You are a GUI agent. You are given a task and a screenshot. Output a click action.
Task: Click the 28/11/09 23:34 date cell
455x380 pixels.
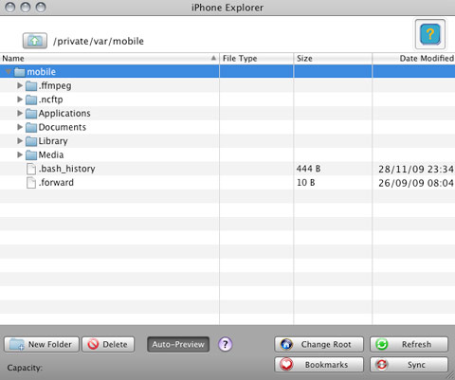tap(416, 170)
